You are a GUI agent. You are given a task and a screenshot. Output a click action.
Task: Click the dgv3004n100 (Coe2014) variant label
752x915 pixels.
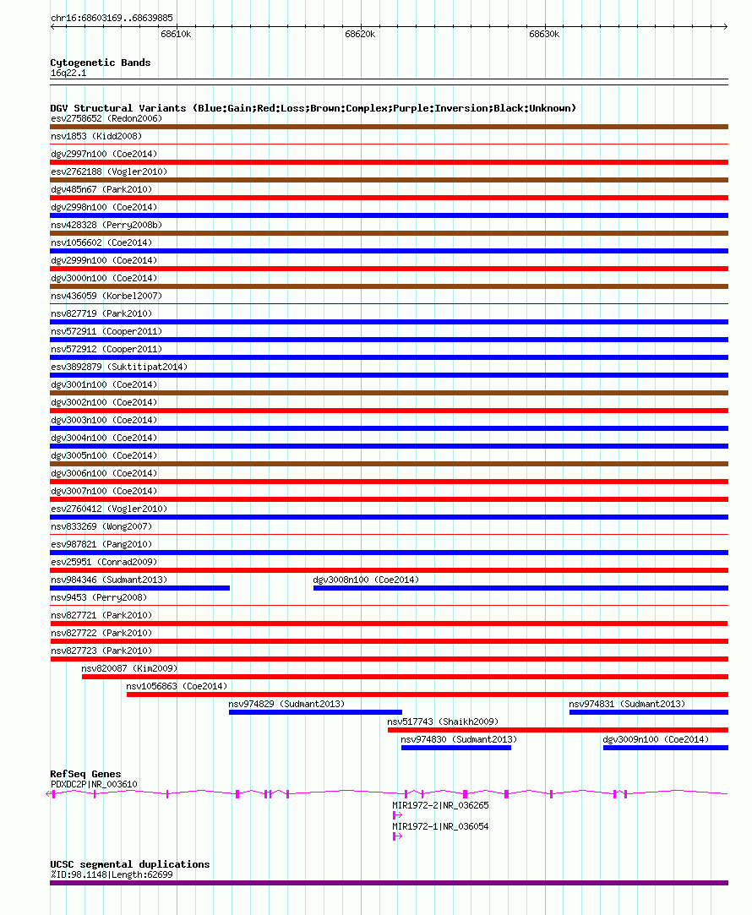pos(104,438)
